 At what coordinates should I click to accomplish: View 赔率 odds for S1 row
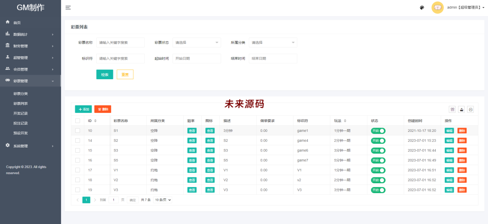coord(192,131)
